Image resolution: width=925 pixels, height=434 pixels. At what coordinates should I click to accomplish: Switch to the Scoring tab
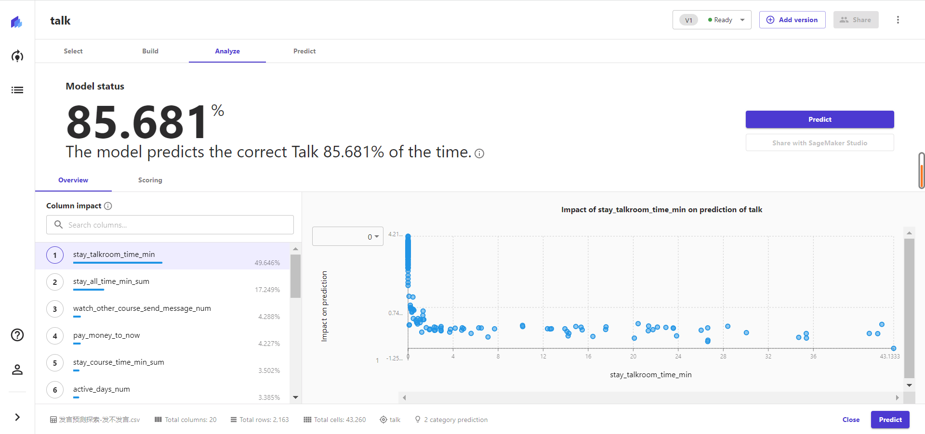tap(150, 180)
